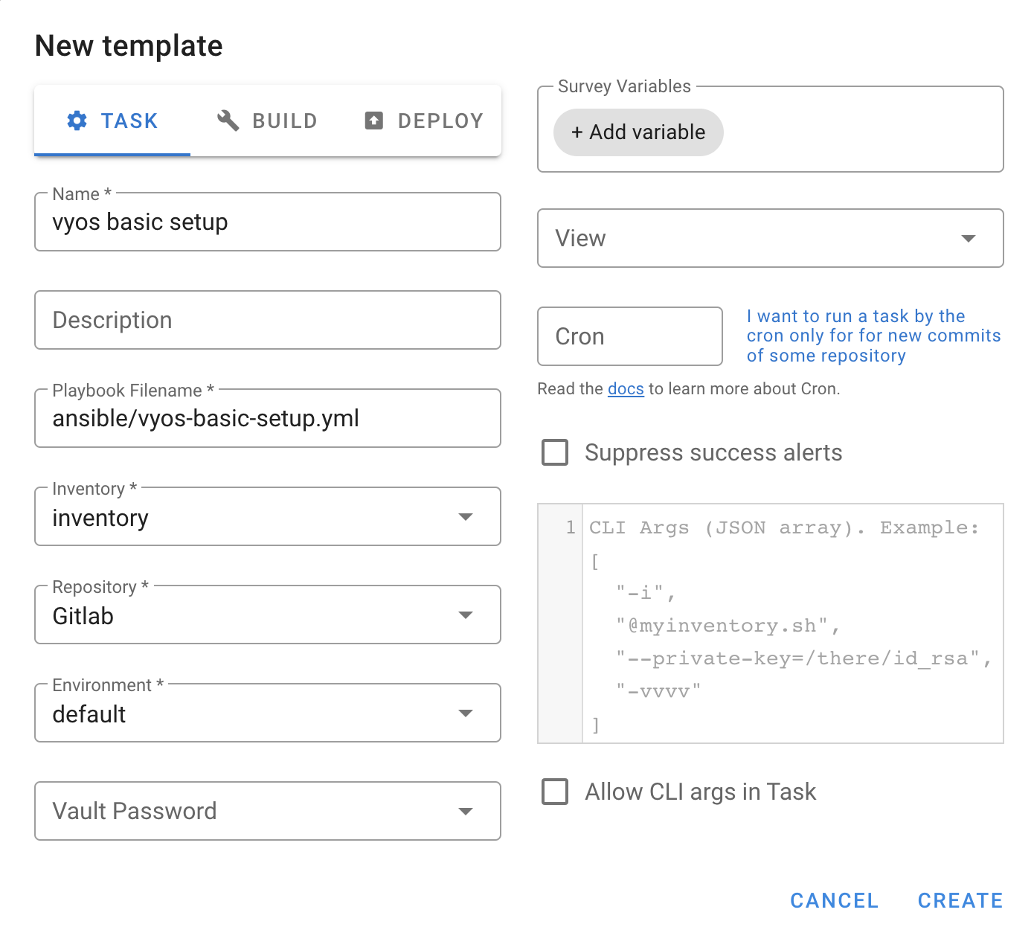Enable Suppress success alerts checkbox
This screenshot has width=1034, height=927.
(x=555, y=452)
